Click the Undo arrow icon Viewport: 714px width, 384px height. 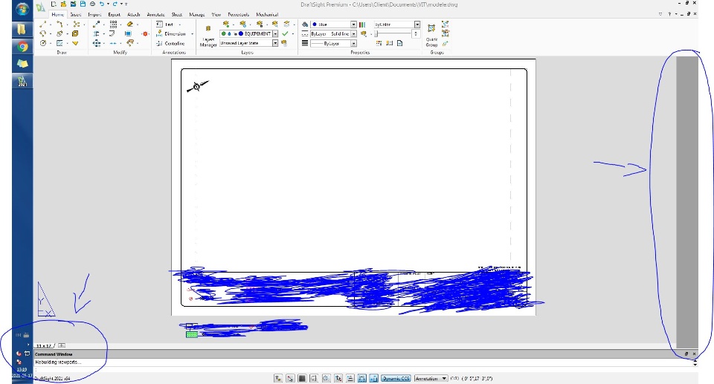102,4
